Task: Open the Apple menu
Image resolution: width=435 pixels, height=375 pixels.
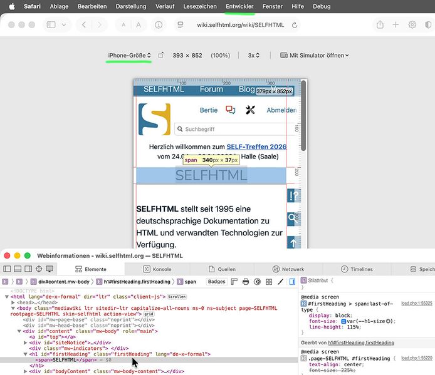Action: (12, 6)
